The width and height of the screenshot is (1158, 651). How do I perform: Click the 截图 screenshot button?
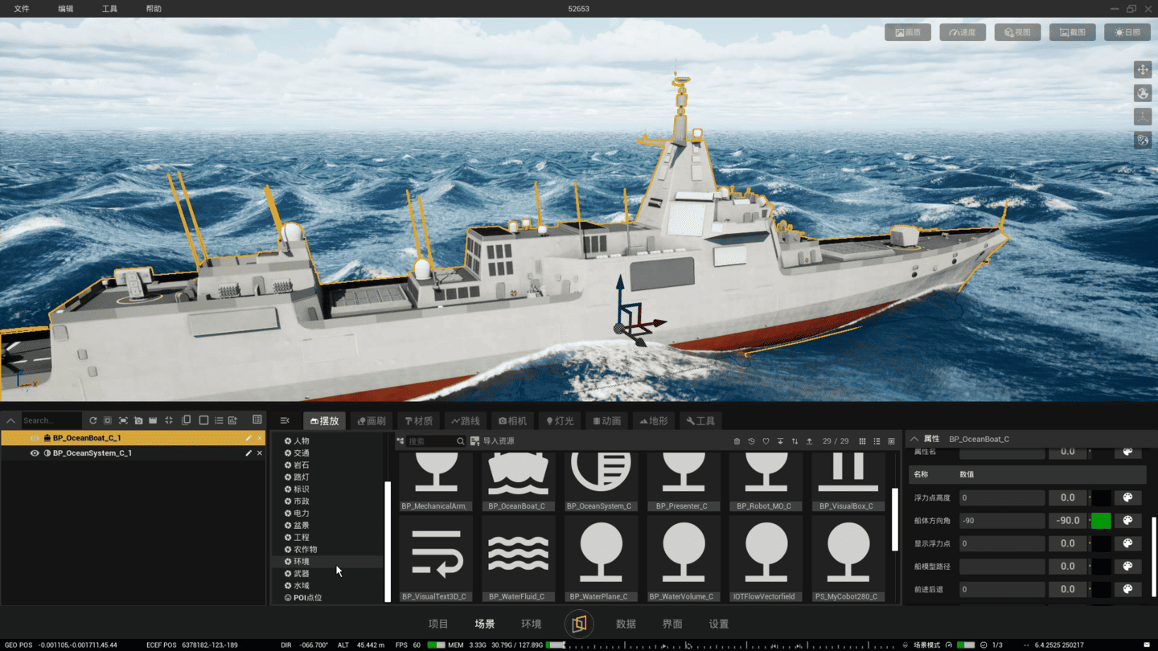point(1072,32)
